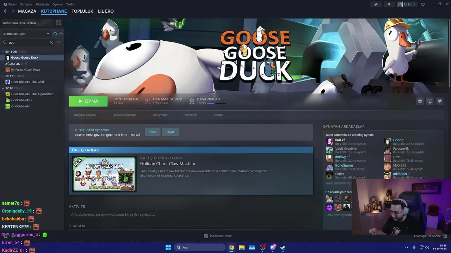Select GooCubelets 2 in the list
The height and width of the screenshot is (253, 451).
(x=32, y=100)
